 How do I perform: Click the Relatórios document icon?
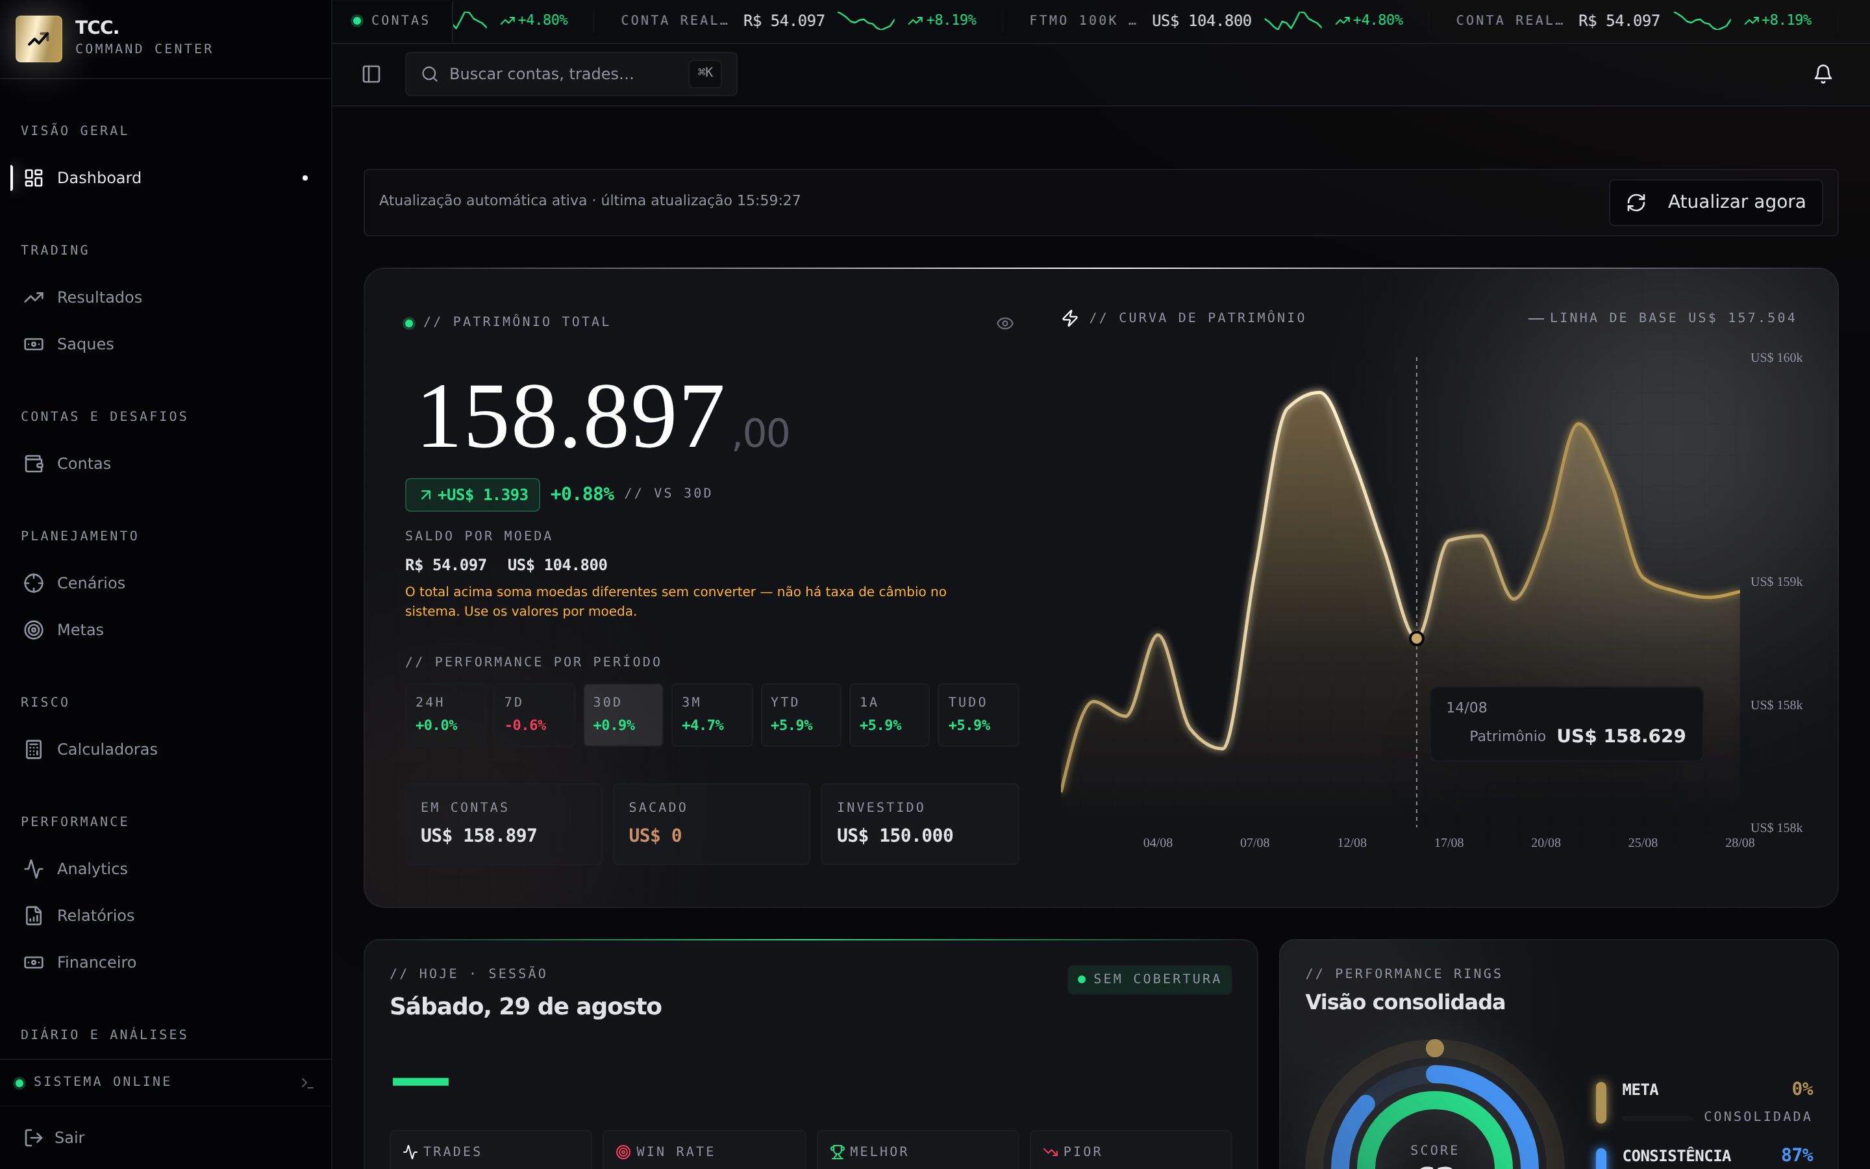pos(33,916)
